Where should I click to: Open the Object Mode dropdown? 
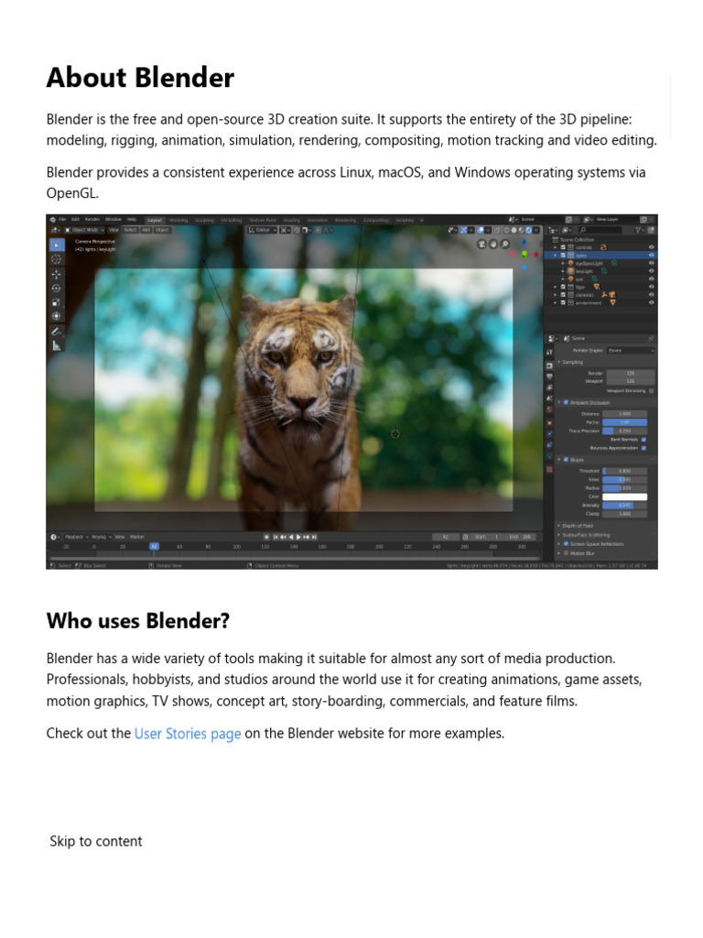(x=86, y=230)
